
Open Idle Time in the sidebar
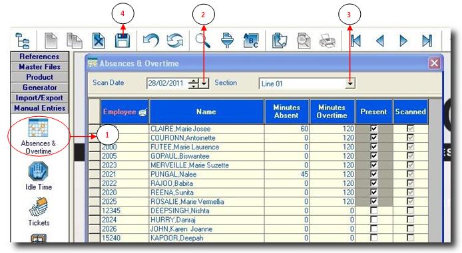click(x=39, y=176)
